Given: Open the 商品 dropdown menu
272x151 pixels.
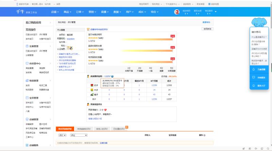Looking at the screenshot, I should 67,12.
